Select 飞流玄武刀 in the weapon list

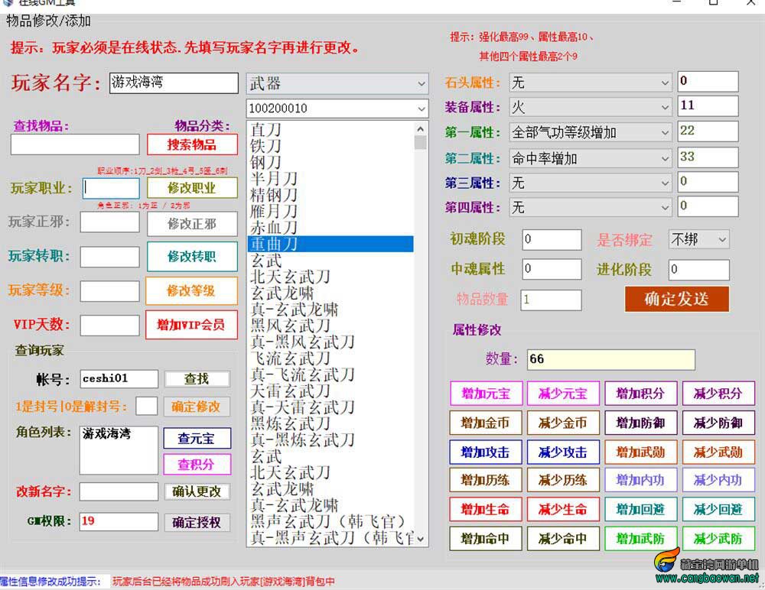tap(330, 358)
